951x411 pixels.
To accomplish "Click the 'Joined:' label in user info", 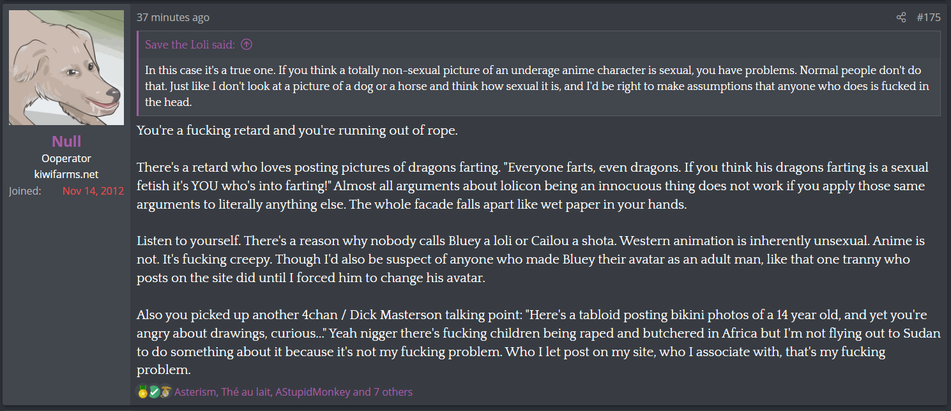I will (x=25, y=191).
